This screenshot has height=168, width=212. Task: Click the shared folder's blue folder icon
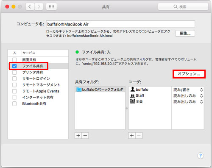tap(79, 90)
